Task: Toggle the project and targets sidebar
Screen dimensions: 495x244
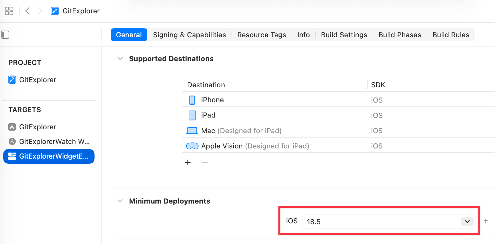Action: (x=5, y=35)
